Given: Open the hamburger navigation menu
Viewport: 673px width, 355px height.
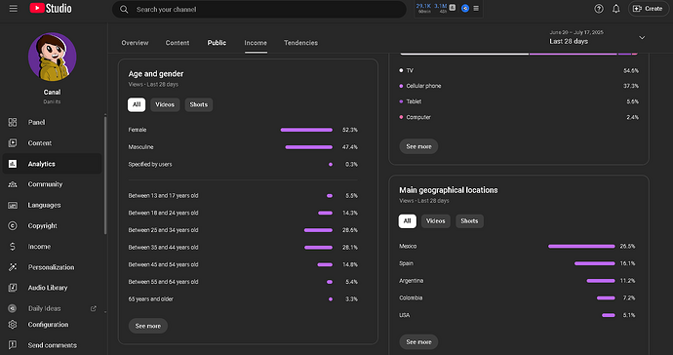Looking at the screenshot, I should [14, 9].
